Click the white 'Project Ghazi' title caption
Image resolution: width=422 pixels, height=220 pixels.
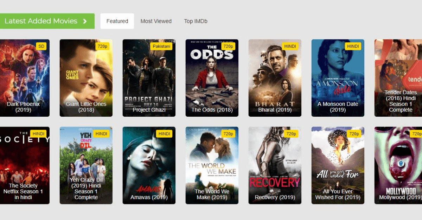point(149,110)
